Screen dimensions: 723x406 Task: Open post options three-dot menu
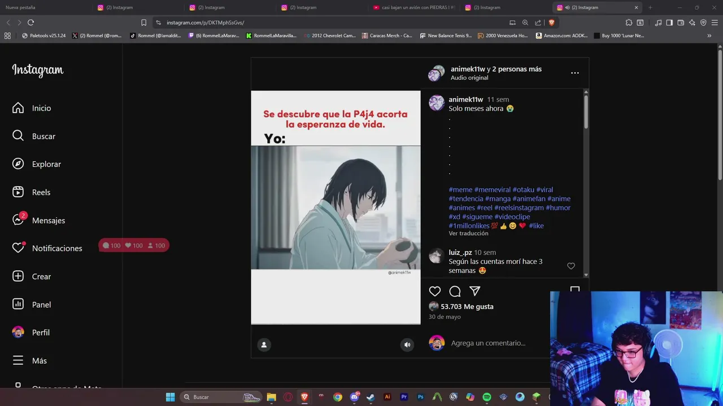574,73
